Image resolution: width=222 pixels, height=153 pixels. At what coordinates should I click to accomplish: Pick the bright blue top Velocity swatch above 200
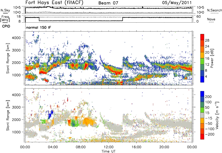[202, 94]
